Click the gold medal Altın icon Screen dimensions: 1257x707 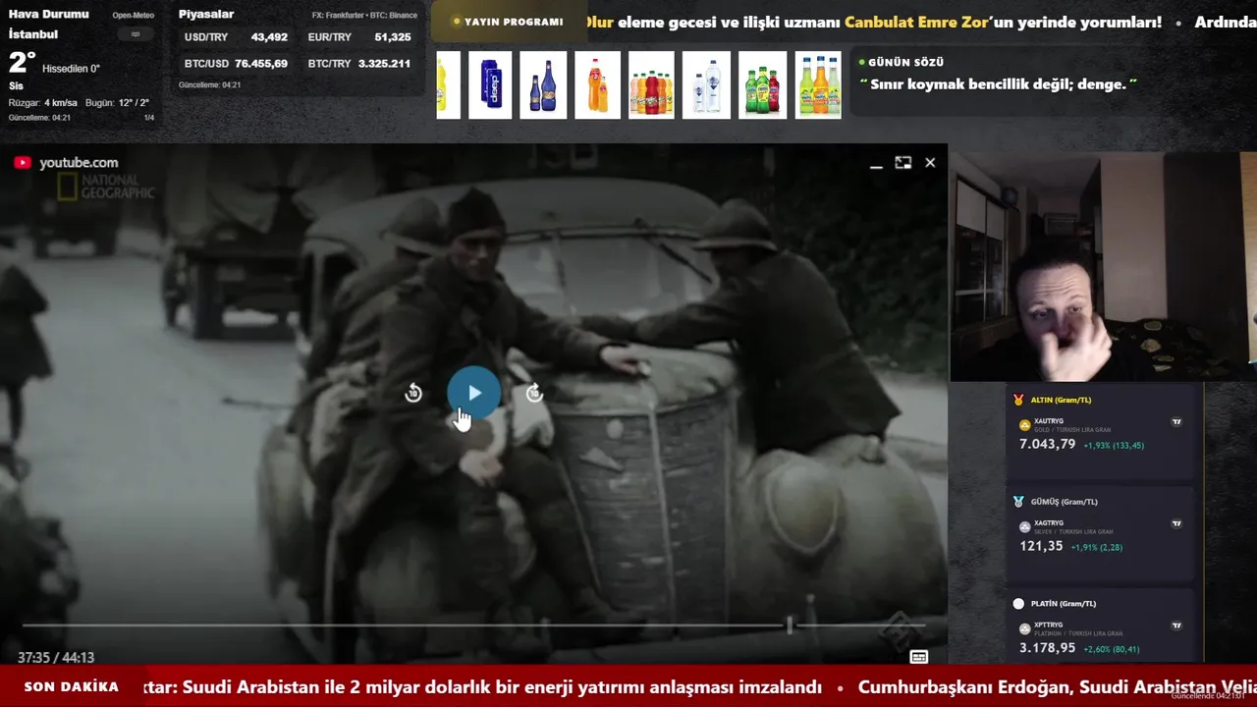click(x=1018, y=400)
